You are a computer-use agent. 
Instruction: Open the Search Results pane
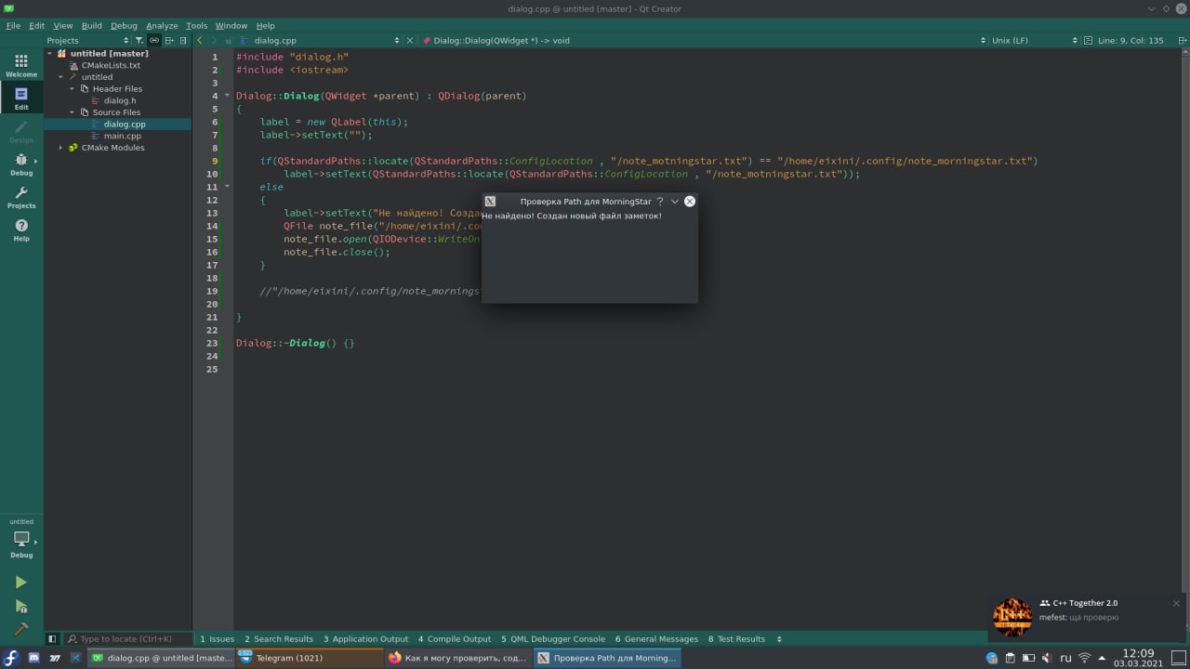click(279, 639)
